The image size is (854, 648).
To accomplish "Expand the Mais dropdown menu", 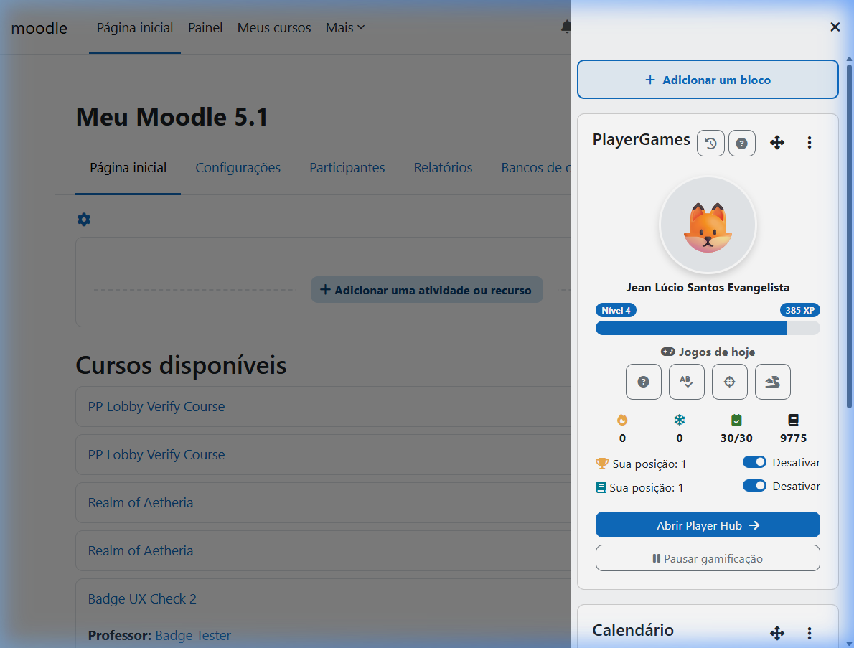I will coord(344,28).
